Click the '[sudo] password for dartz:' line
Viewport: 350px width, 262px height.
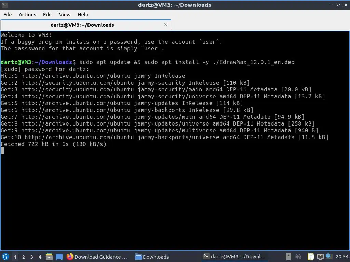[x=45, y=69]
